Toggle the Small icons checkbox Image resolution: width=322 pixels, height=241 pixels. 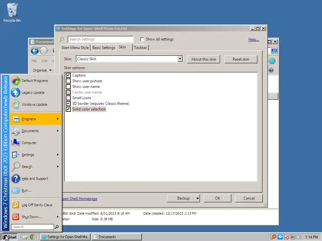pos(68,98)
